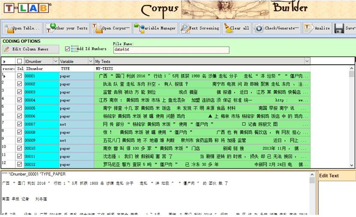The height and width of the screenshot is (217, 356).
Task: Select ID cell 00010
Action: pos(42,148)
